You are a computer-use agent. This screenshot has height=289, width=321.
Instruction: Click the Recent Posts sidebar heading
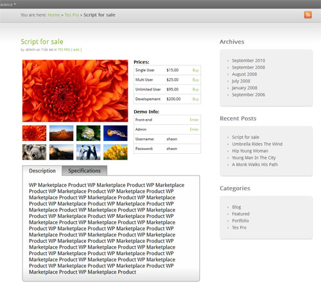coord(238,119)
